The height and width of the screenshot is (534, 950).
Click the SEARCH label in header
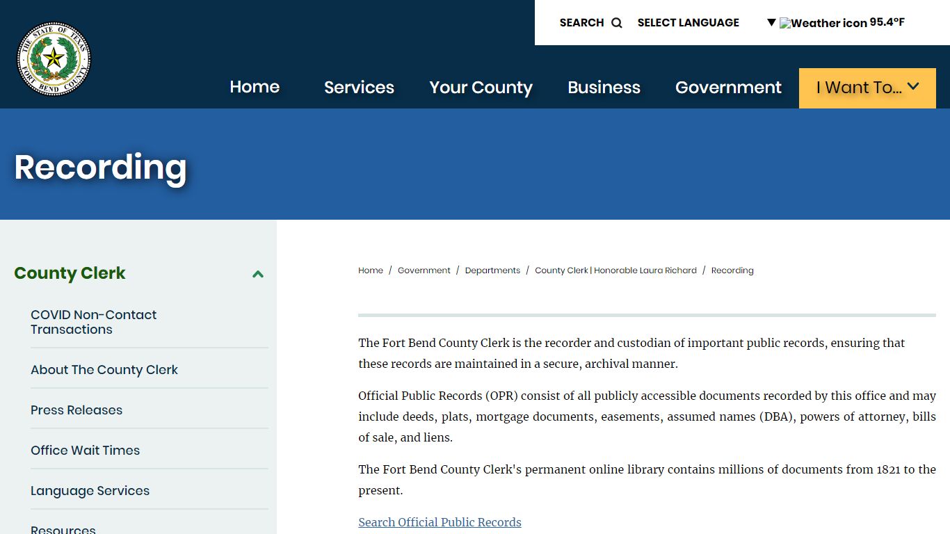[x=581, y=23]
